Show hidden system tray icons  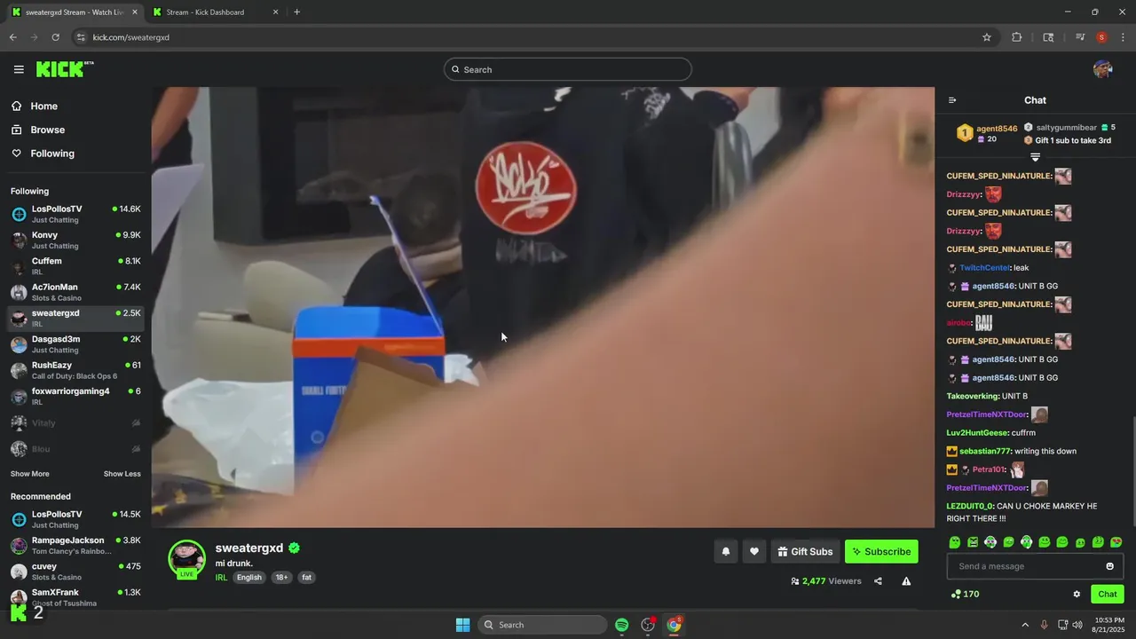1025,625
